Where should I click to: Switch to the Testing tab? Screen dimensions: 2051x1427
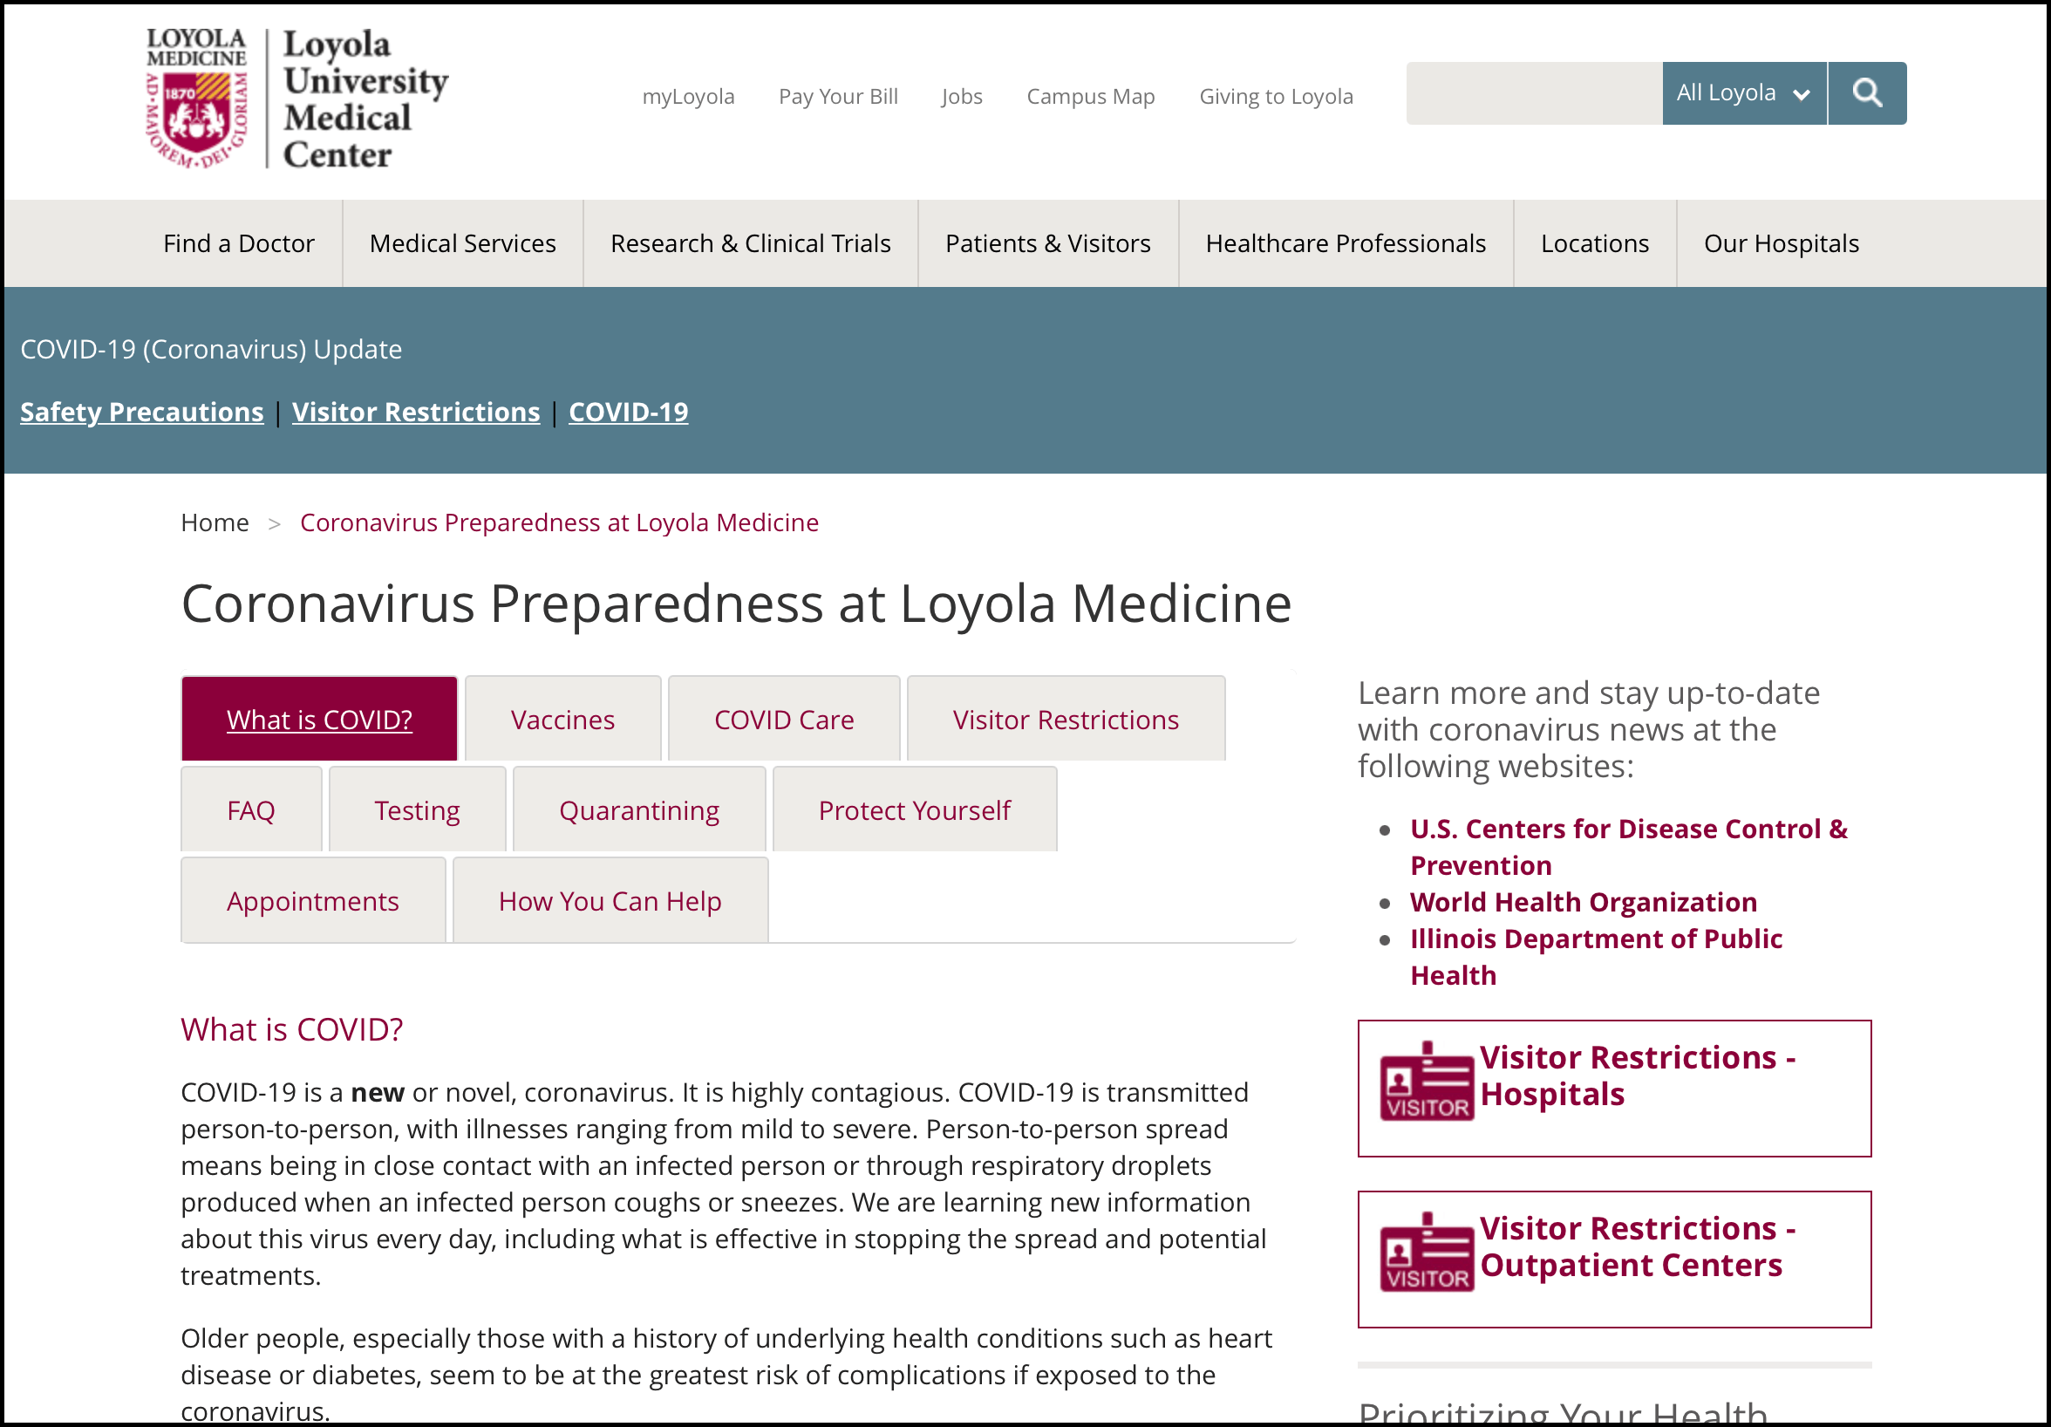tap(417, 809)
